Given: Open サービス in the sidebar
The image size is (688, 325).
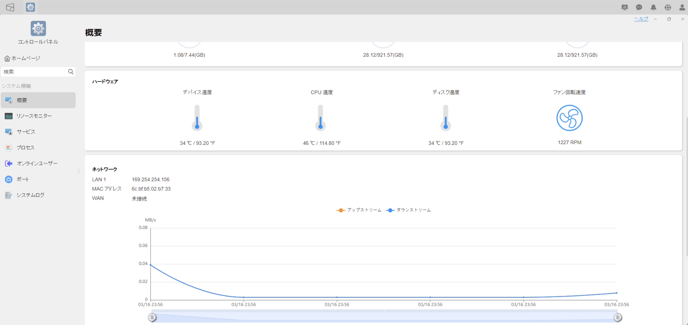Looking at the screenshot, I should coord(38,132).
